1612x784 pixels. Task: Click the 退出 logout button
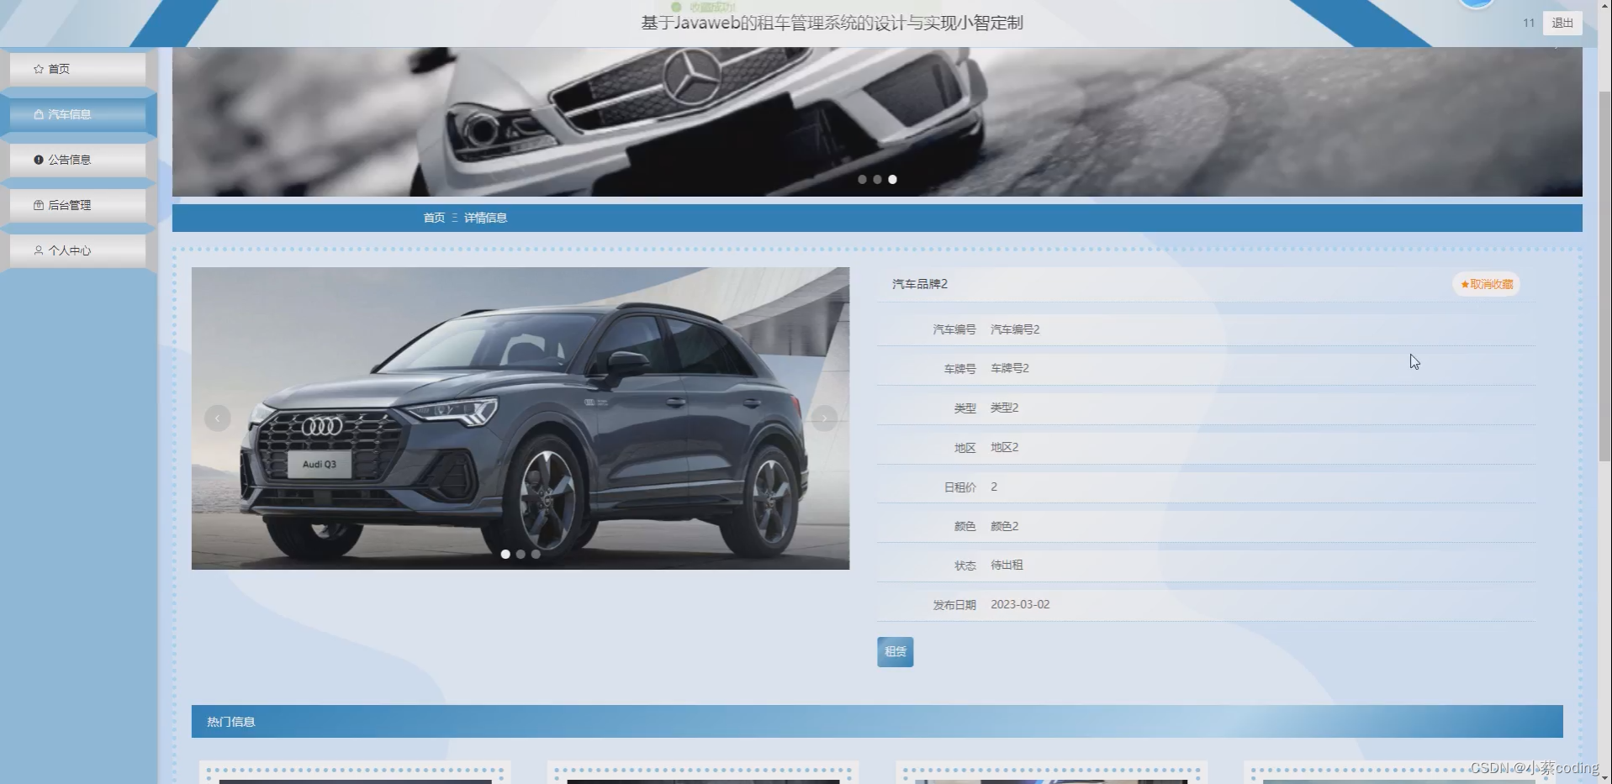pyautogui.click(x=1562, y=23)
